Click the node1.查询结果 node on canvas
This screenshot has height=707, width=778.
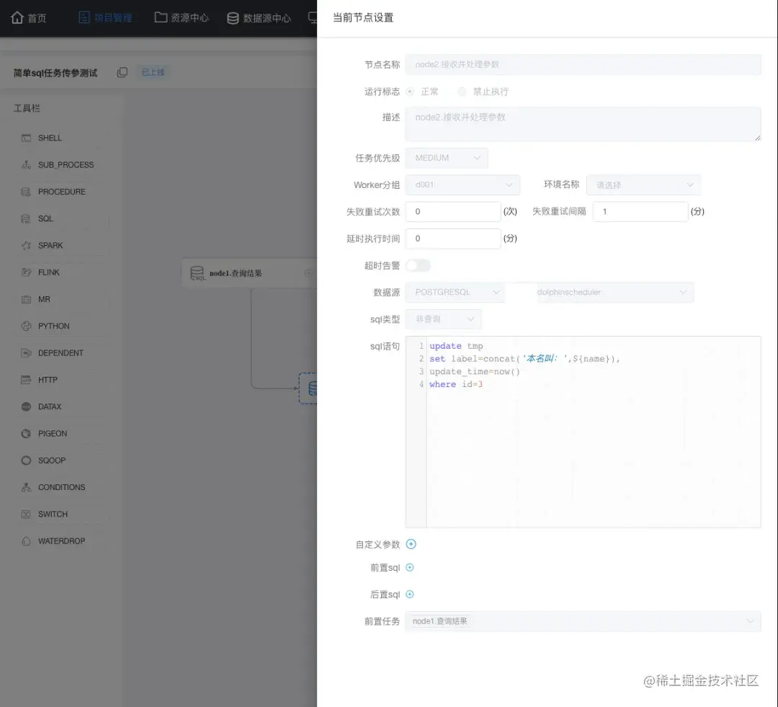pyautogui.click(x=249, y=273)
